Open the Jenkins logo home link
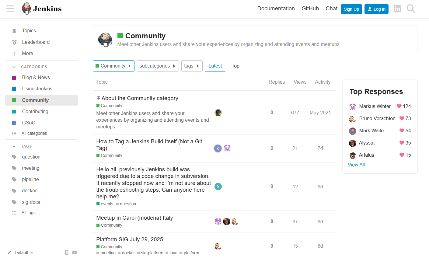429x258 pixels. (42, 9)
